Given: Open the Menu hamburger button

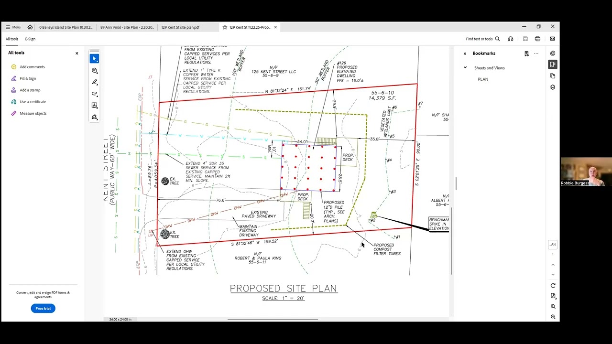Looking at the screenshot, I should click(x=13, y=27).
